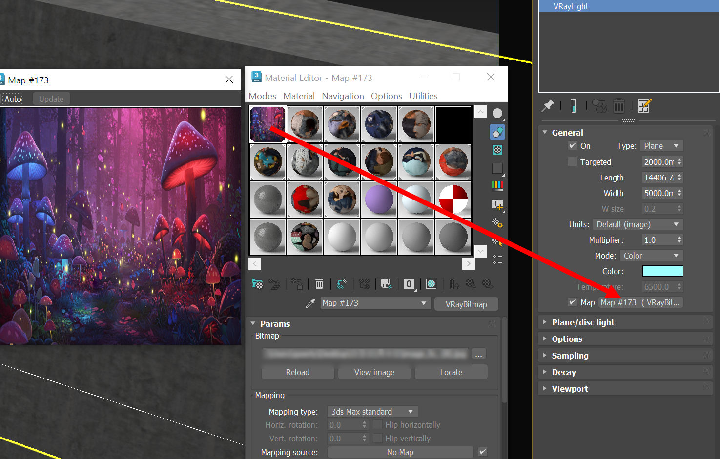Toggle the Auto button in Map #173 window
This screenshot has width=720, height=459.
(13, 99)
